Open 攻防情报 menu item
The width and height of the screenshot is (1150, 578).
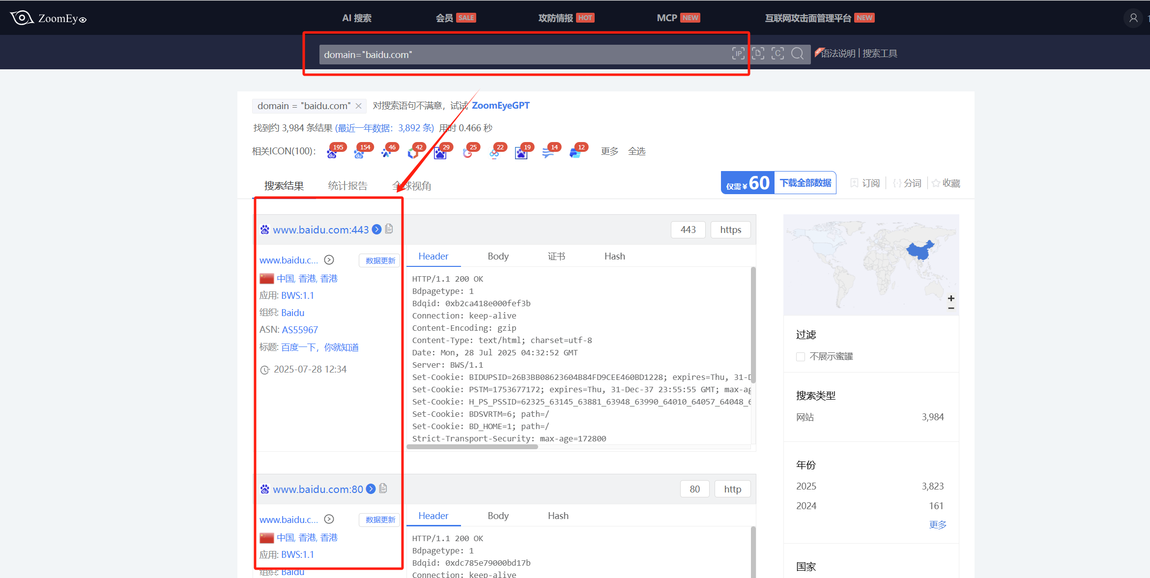566,18
